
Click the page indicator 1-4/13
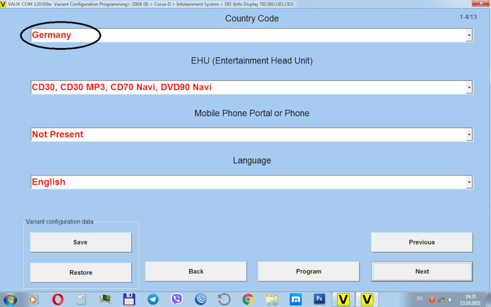pyautogui.click(x=468, y=17)
